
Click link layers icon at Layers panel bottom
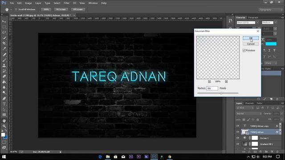click(244, 152)
